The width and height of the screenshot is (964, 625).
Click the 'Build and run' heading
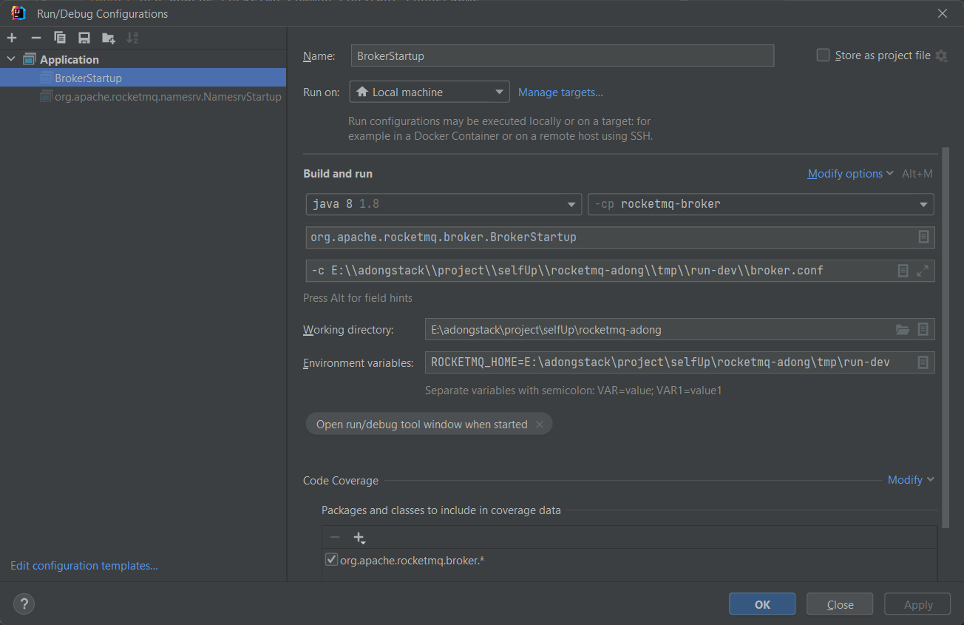click(338, 174)
